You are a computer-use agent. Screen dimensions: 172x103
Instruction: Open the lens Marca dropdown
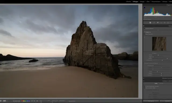[x=162, y=95]
